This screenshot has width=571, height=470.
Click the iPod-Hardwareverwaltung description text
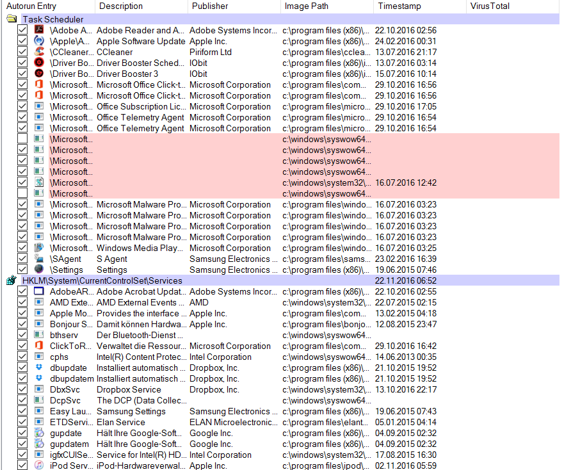pyautogui.click(x=141, y=466)
